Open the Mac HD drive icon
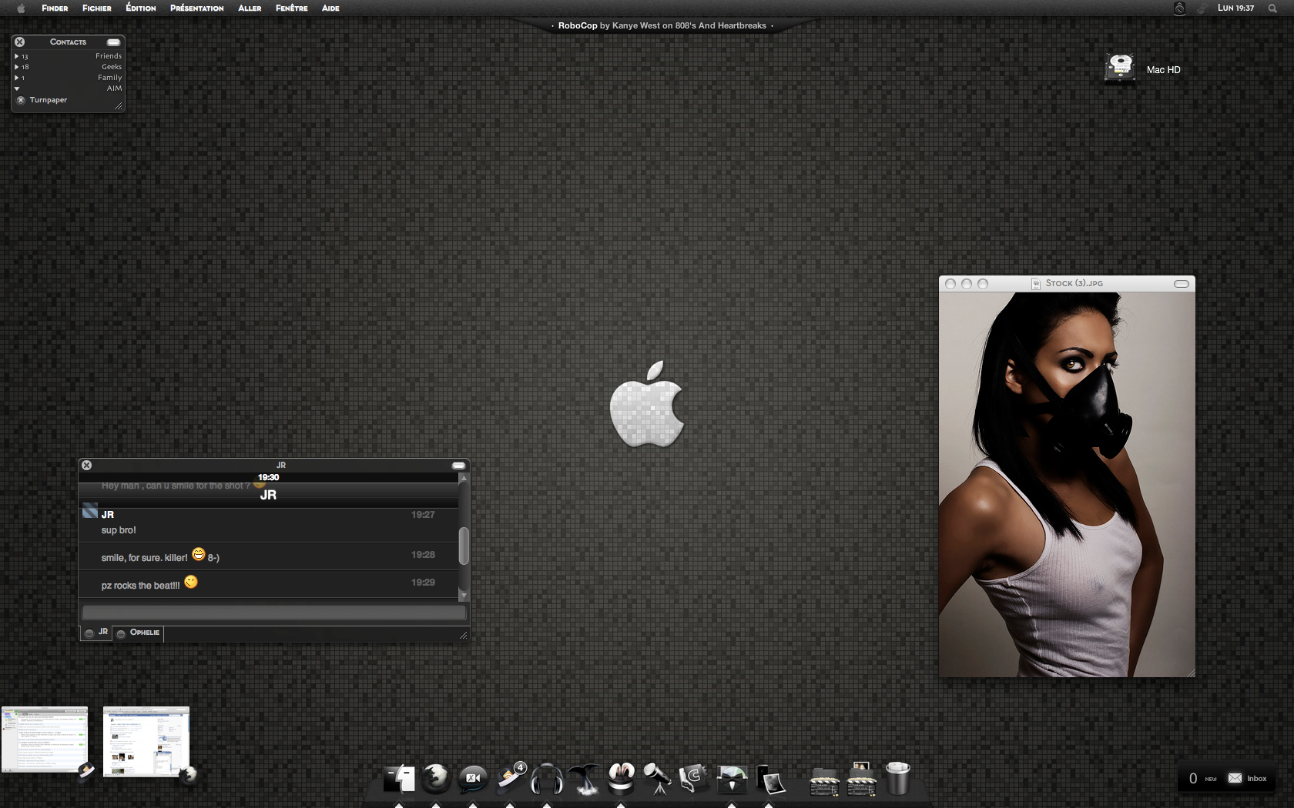This screenshot has width=1294, height=808. 1120,68
